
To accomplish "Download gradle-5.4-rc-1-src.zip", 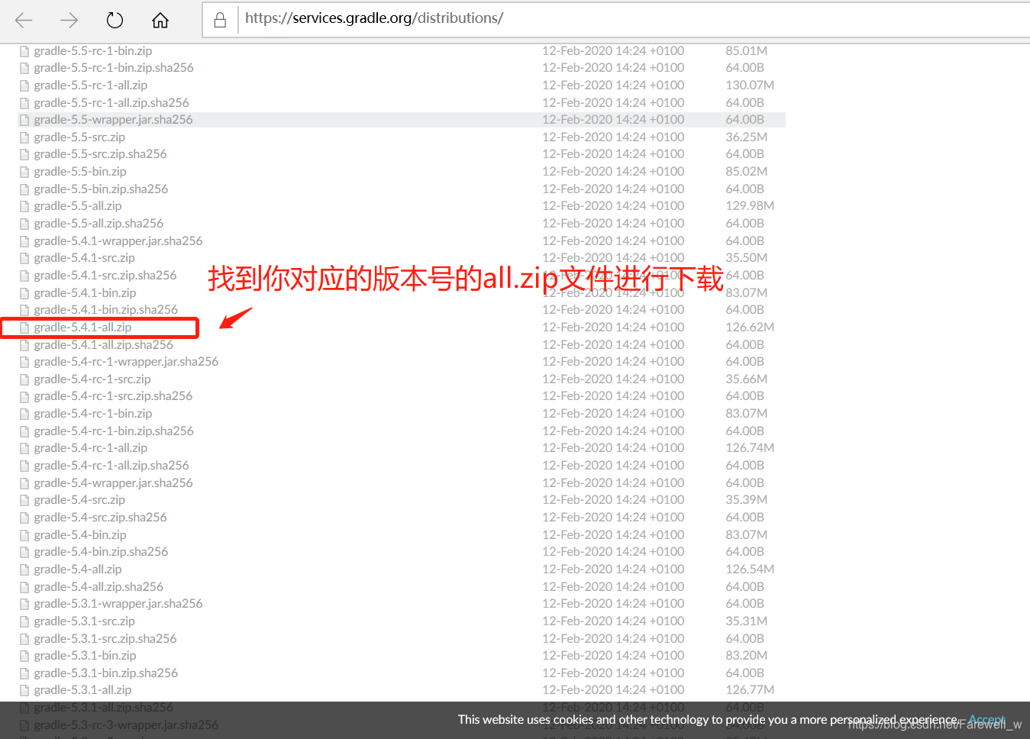I will click(x=92, y=379).
